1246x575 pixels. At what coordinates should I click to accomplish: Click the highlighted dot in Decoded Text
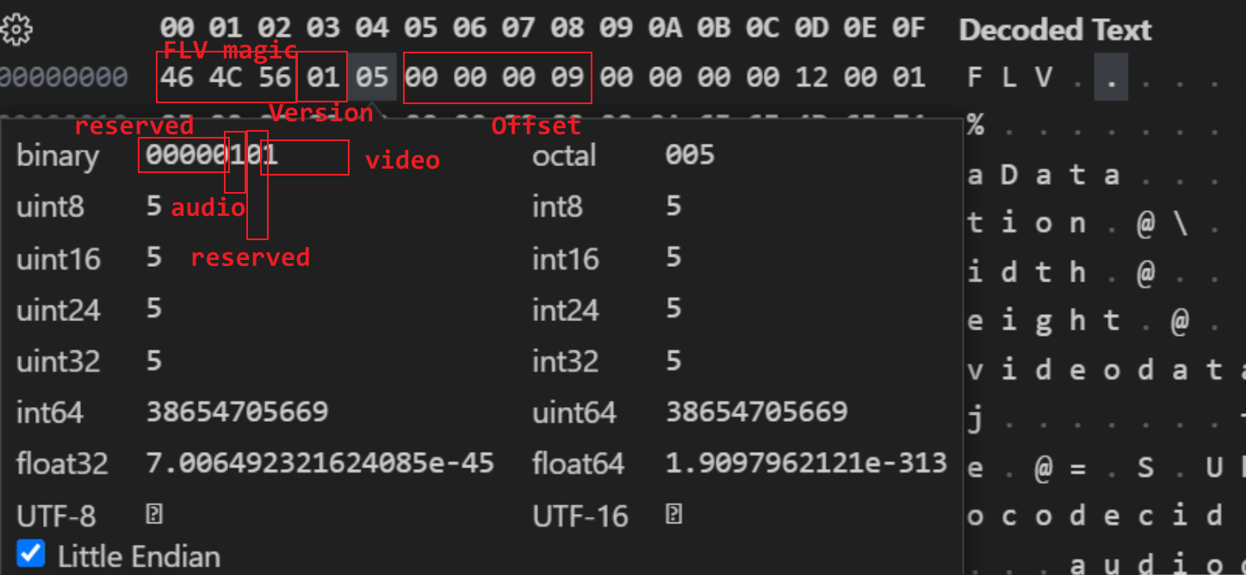(1111, 78)
